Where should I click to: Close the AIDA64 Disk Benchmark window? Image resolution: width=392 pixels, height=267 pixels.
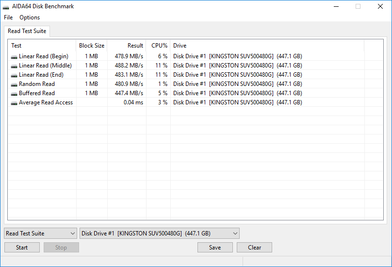click(380, 6)
